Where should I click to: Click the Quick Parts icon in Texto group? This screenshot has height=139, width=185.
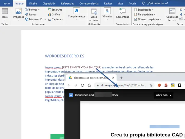coord(181,10)
